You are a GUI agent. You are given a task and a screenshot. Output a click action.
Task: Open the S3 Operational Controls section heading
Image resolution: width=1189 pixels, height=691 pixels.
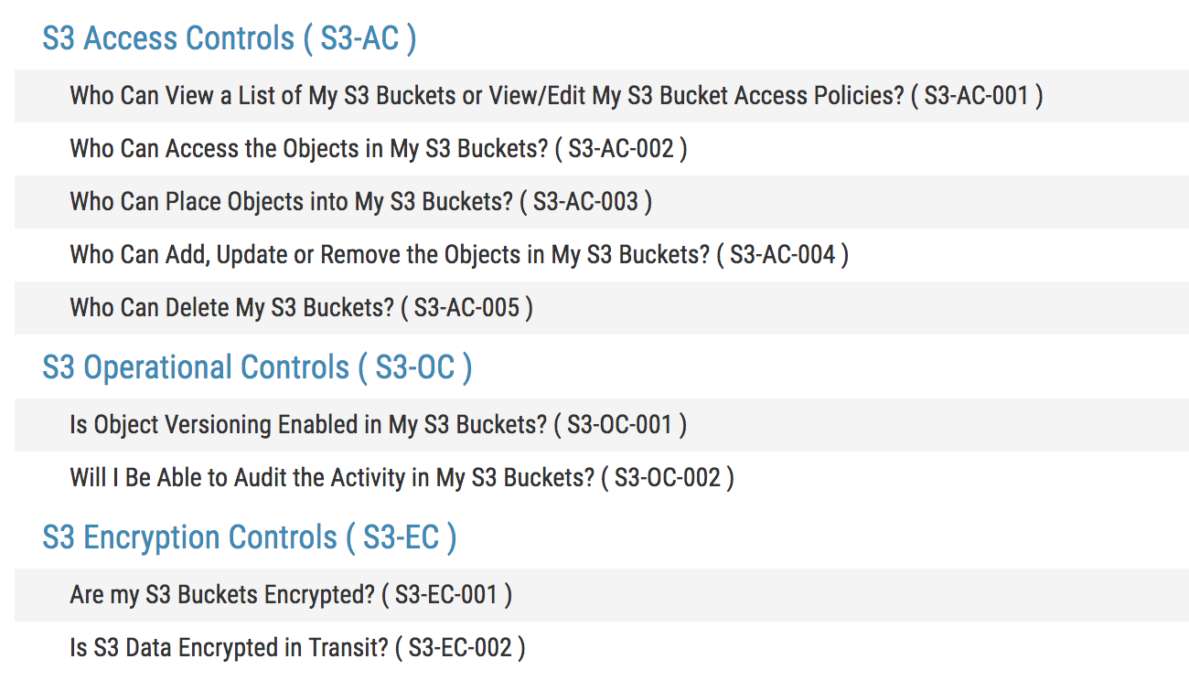(x=257, y=367)
